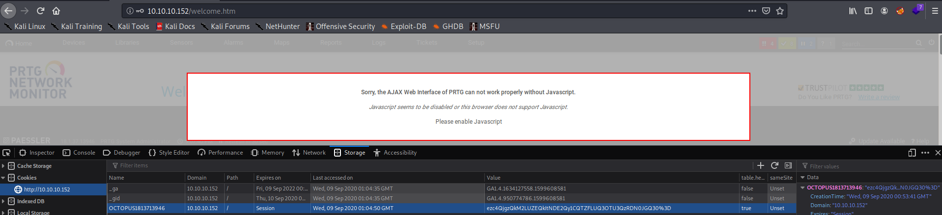942x215 pixels.
Task: Reload the current page
Action: [x=40, y=11]
